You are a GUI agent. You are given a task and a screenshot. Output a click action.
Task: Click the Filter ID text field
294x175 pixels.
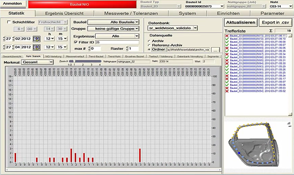click(117, 42)
